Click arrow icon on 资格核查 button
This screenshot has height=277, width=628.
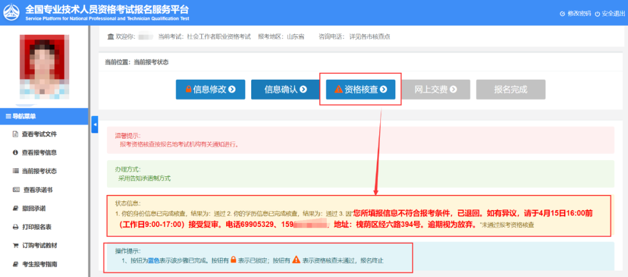click(383, 90)
